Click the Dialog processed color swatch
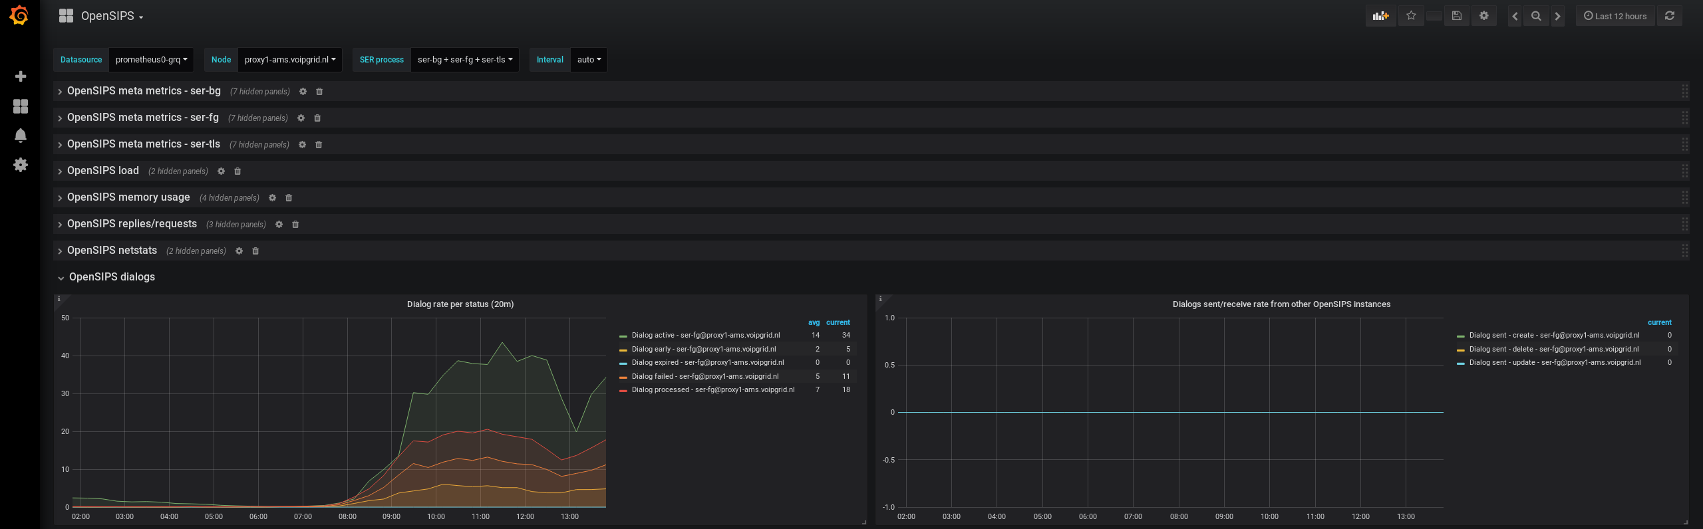Image resolution: width=1703 pixels, height=529 pixels. point(623,391)
